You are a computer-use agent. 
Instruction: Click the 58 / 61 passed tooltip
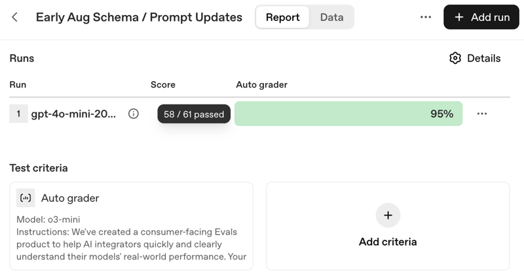pyautogui.click(x=194, y=114)
